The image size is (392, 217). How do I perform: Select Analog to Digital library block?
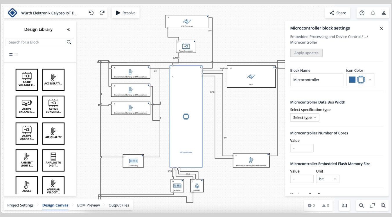tap(53, 161)
